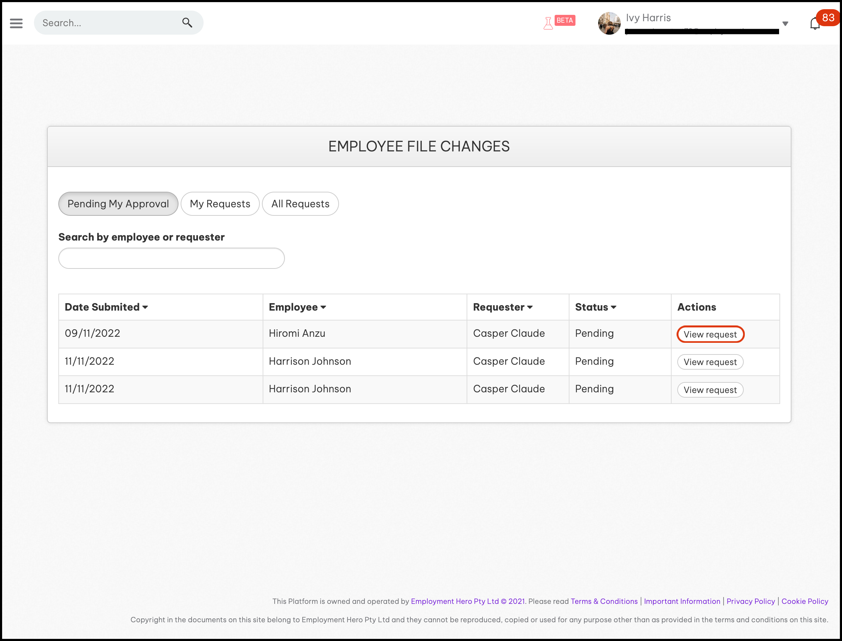This screenshot has height=641, width=842.
Task: Select Pending My Approval tab
Action: (x=118, y=204)
